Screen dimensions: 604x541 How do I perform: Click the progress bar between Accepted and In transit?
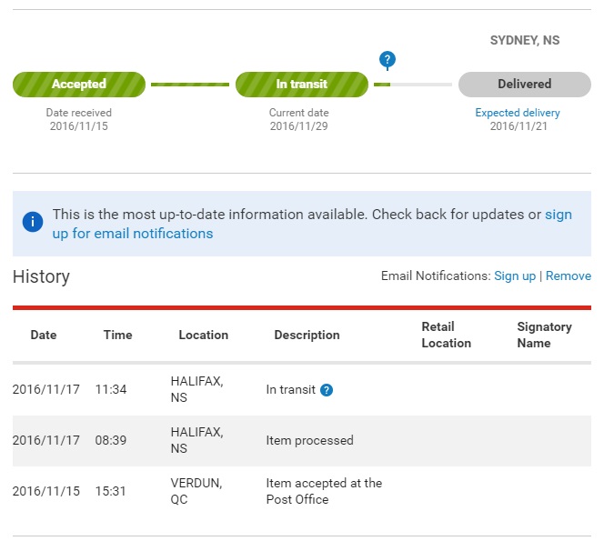190,85
